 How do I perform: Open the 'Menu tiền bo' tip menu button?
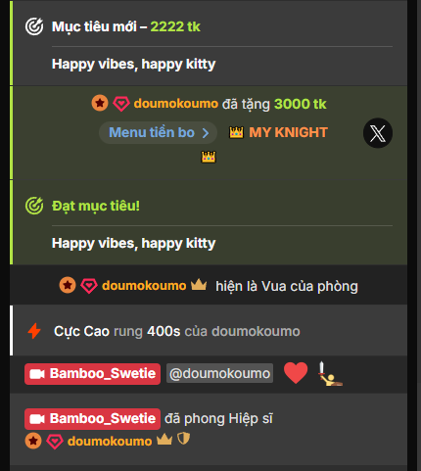click(158, 132)
